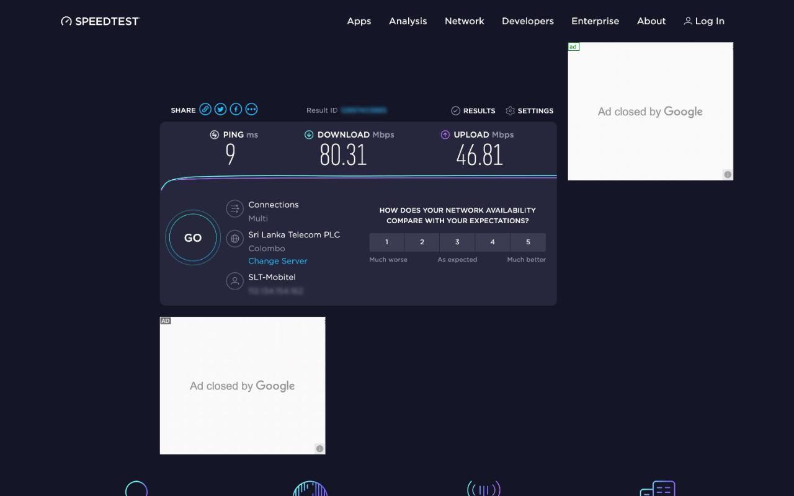Click the ISP user icon
Screen dimensions: 794x496
point(234,281)
